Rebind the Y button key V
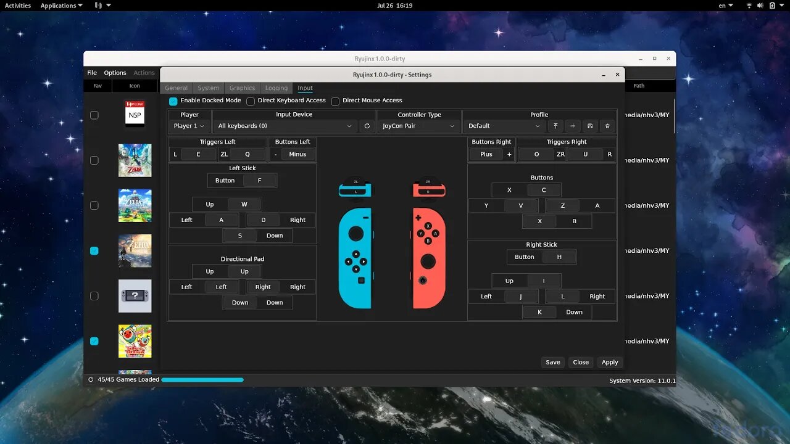Image resolution: width=790 pixels, height=444 pixels. click(x=521, y=205)
